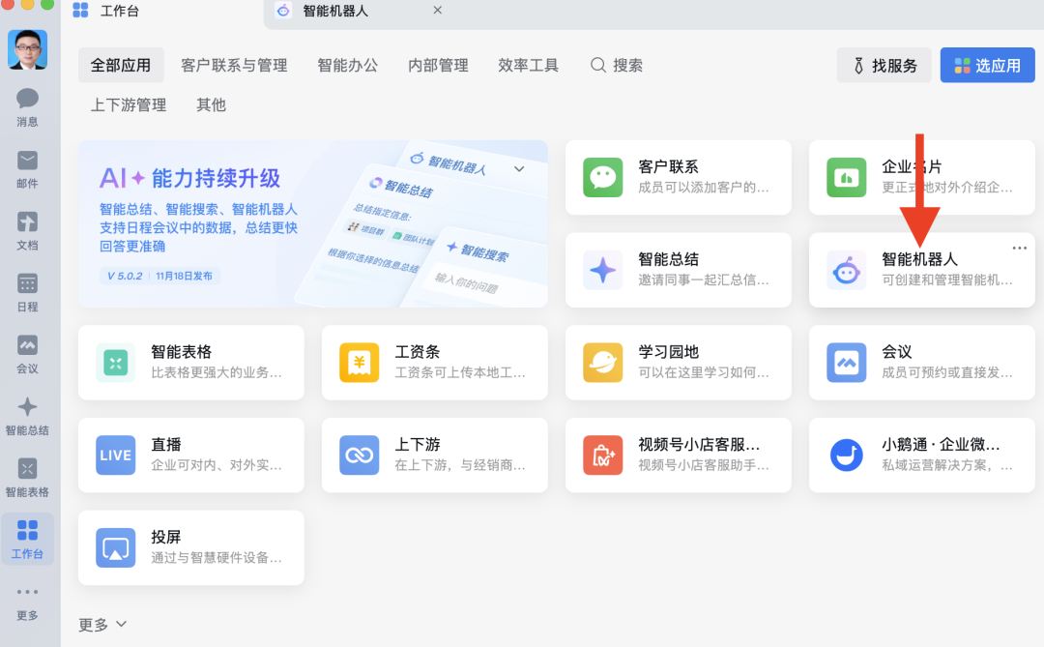Open the banner's 智能机器人 dropdown arrow

(x=519, y=166)
